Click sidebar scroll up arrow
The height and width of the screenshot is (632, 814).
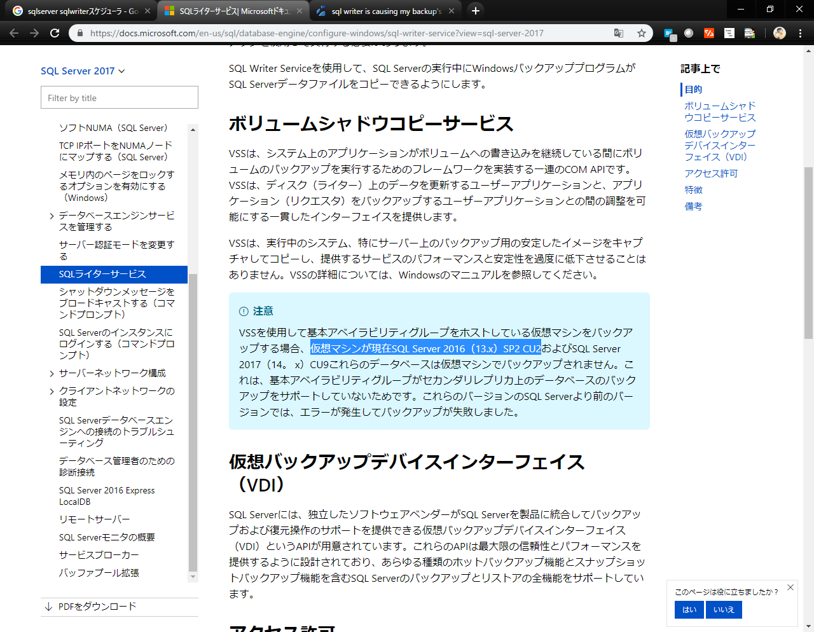point(193,130)
